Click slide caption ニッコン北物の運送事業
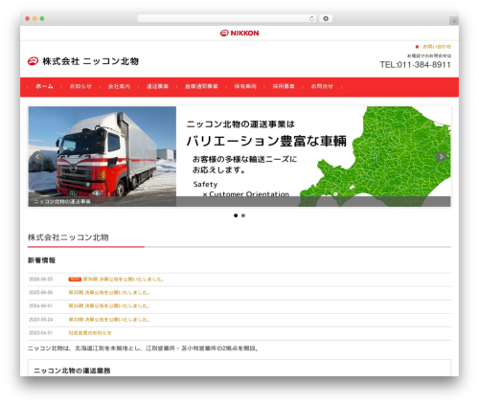This screenshot has width=479, height=405. [62, 202]
